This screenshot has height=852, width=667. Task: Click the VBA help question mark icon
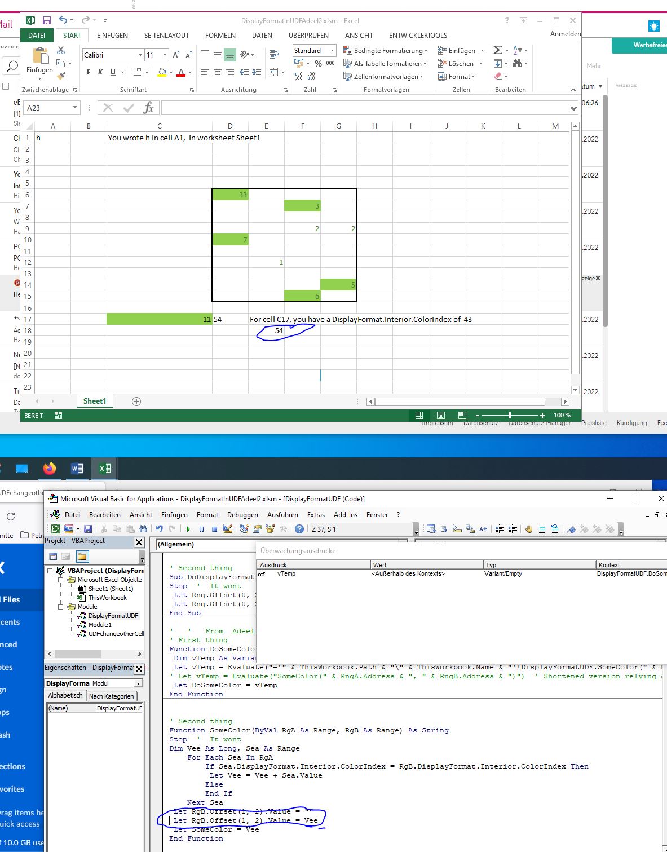click(x=299, y=529)
